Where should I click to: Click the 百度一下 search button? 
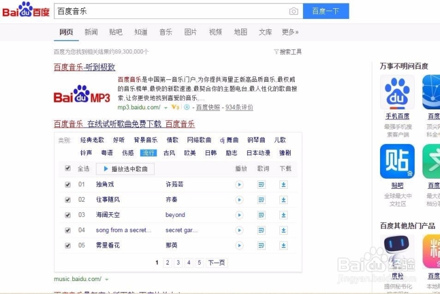(x=326, y=11)
